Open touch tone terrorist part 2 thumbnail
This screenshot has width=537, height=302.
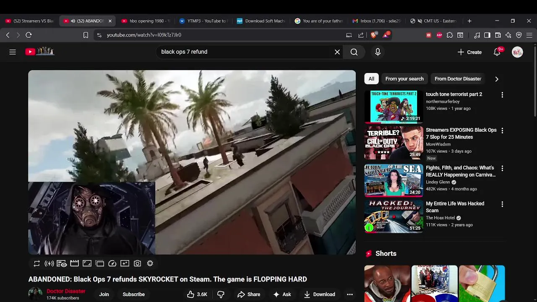(x=394, y=107)
